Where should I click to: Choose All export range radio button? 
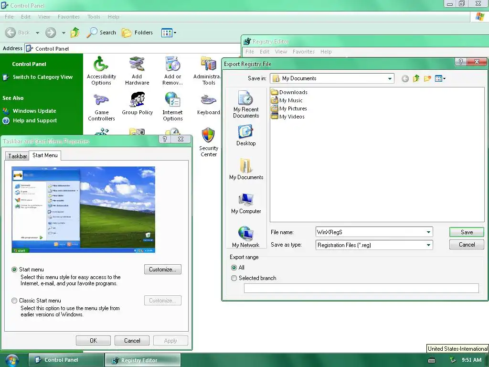(x=234, y=268)
